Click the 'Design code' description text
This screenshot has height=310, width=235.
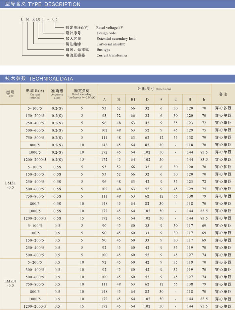pyautogui.click(x=106, y=33)
